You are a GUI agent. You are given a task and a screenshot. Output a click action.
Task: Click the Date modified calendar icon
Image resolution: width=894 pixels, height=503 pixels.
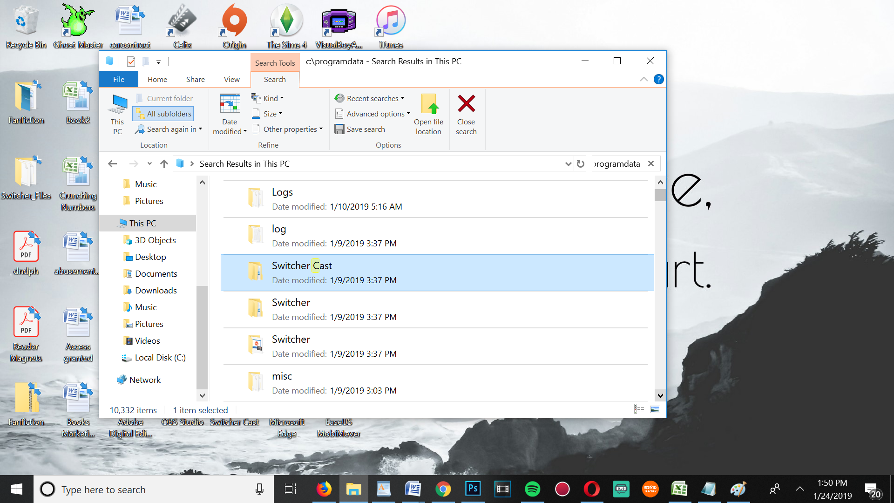230,104
